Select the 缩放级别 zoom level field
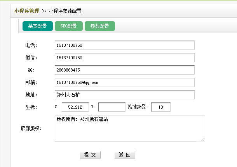 click(x=160, y=107)
